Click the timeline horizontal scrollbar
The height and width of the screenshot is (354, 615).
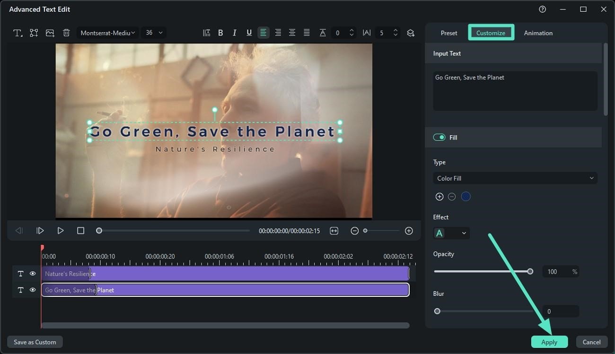(225, 325)
